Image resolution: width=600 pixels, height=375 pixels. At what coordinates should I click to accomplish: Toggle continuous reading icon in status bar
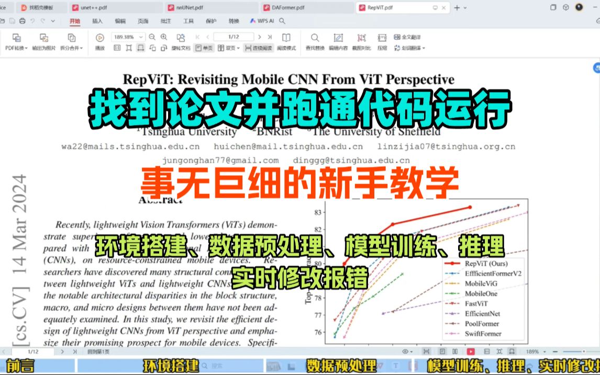[x=426, y=351]
